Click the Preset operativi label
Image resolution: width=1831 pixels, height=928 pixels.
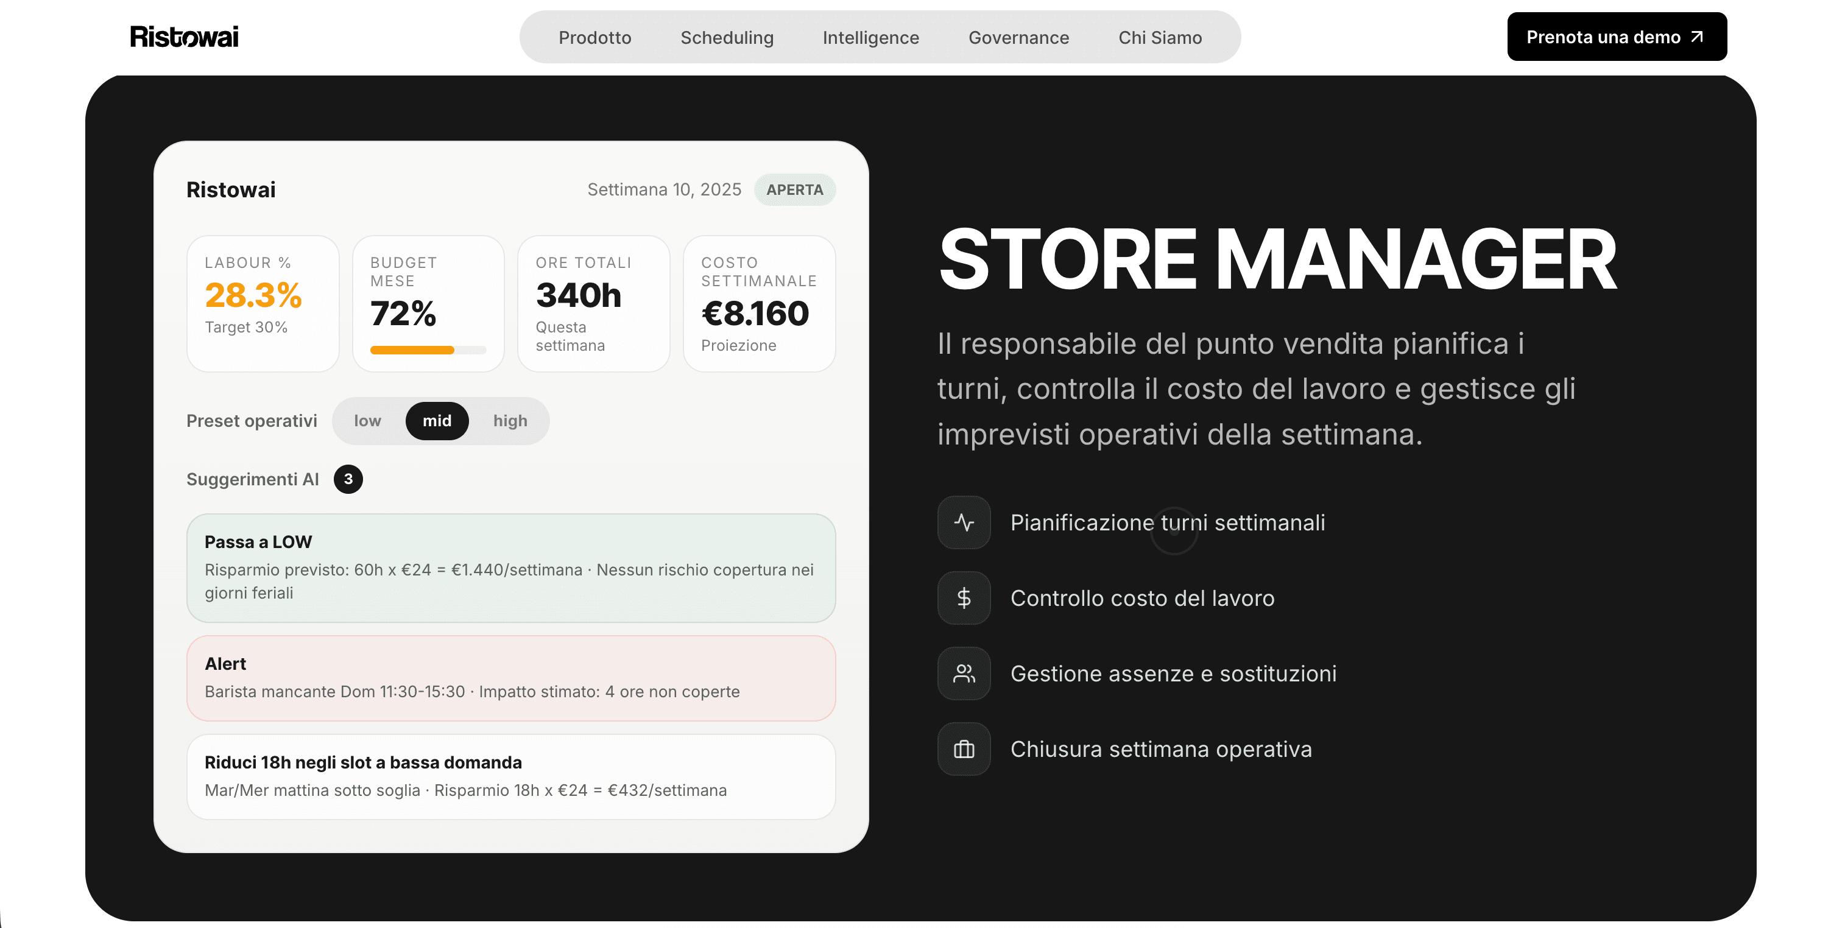pyautogui.click(x=252, y=421)
